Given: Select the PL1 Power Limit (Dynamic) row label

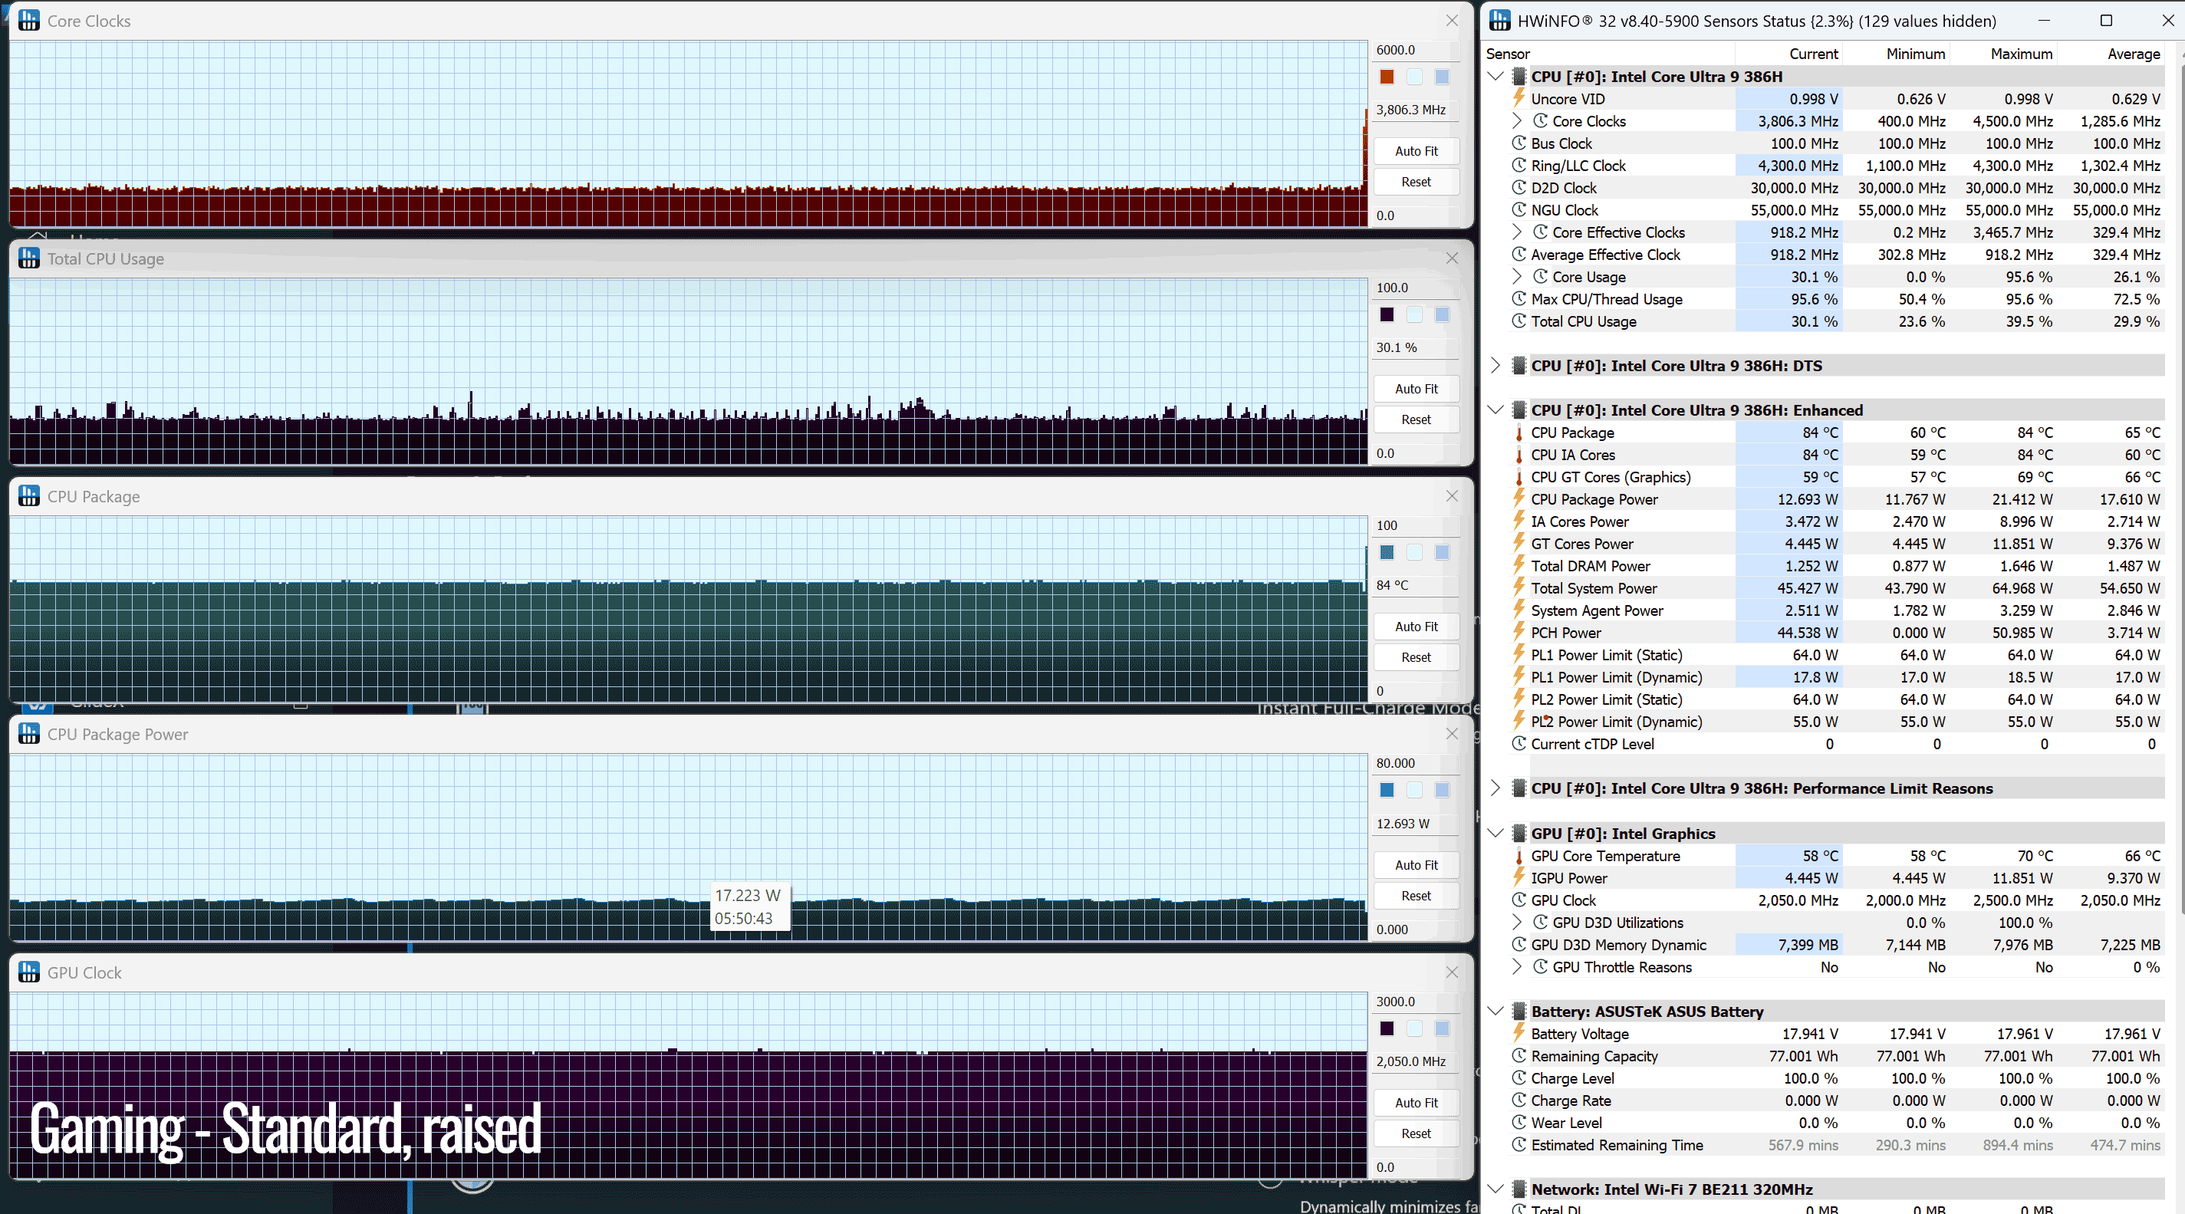Looking at the screenshot, I should [x=1616, y=677].
